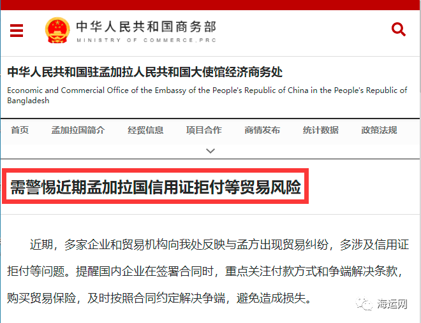Click the MINISTRY OF COMMERCE, PRC subtitle

146,40
